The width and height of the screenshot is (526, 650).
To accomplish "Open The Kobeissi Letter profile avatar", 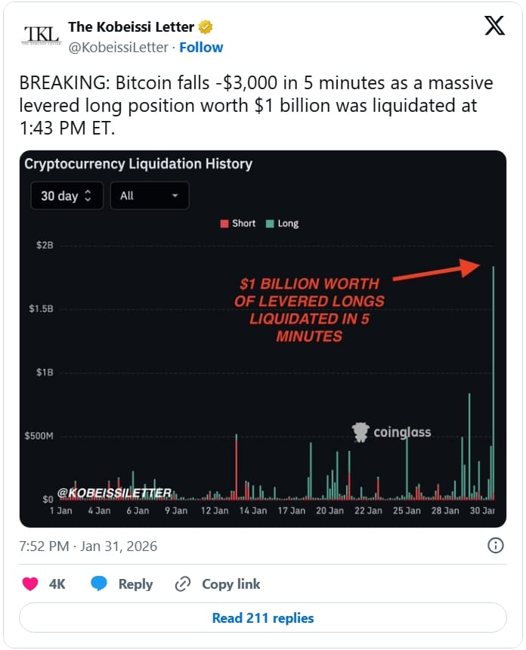I will point(42,34).
